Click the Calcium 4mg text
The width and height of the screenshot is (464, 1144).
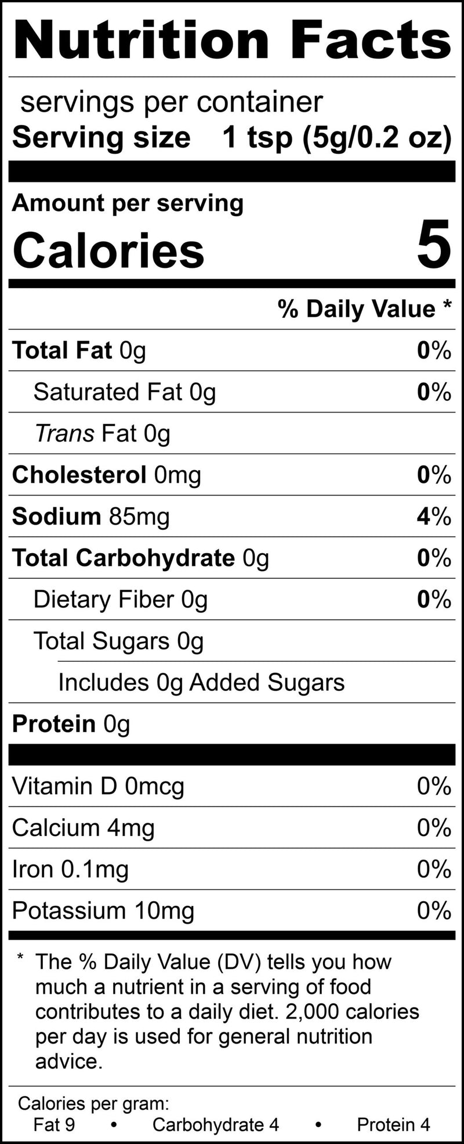click(84, 828)
